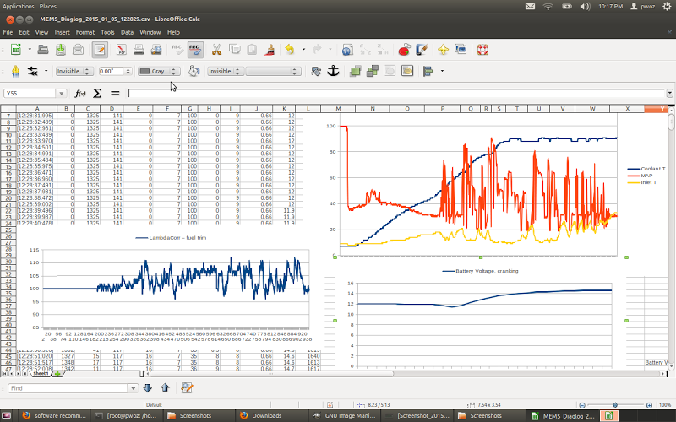Click the Cut scissors icon
The height and width of the screenshot is (422, 676).
point(216,50)
